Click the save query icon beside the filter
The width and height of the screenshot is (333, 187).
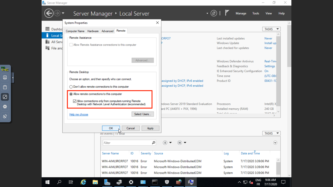[180, 143]
